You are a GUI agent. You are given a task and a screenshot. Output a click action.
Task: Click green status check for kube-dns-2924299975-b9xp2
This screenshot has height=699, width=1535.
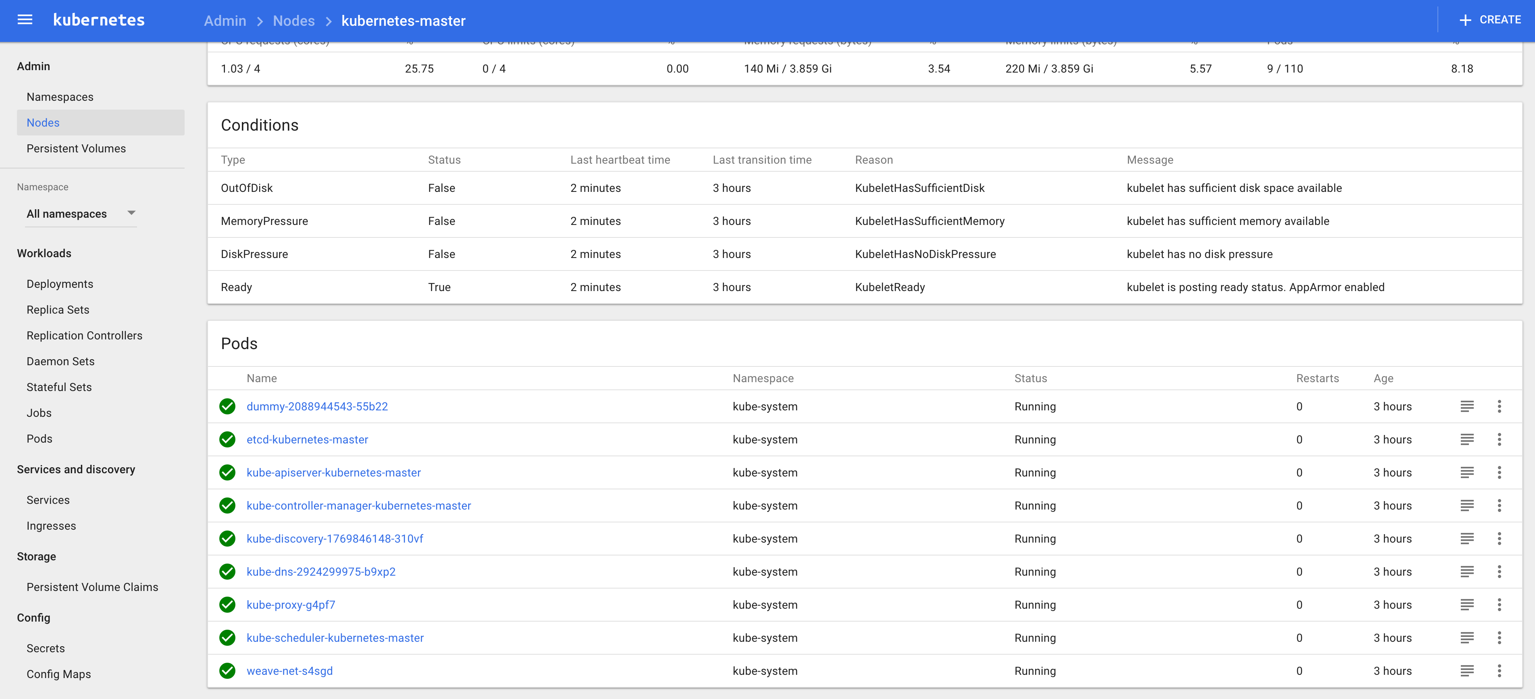click(x=227, y=572)
